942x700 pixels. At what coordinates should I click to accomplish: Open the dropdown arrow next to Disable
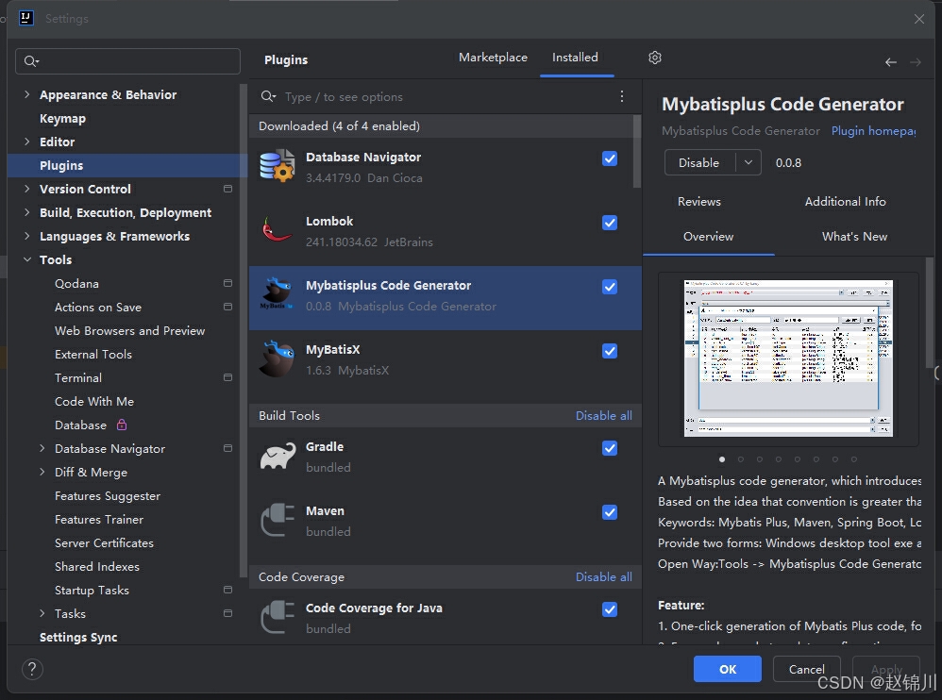click(749, 162)
